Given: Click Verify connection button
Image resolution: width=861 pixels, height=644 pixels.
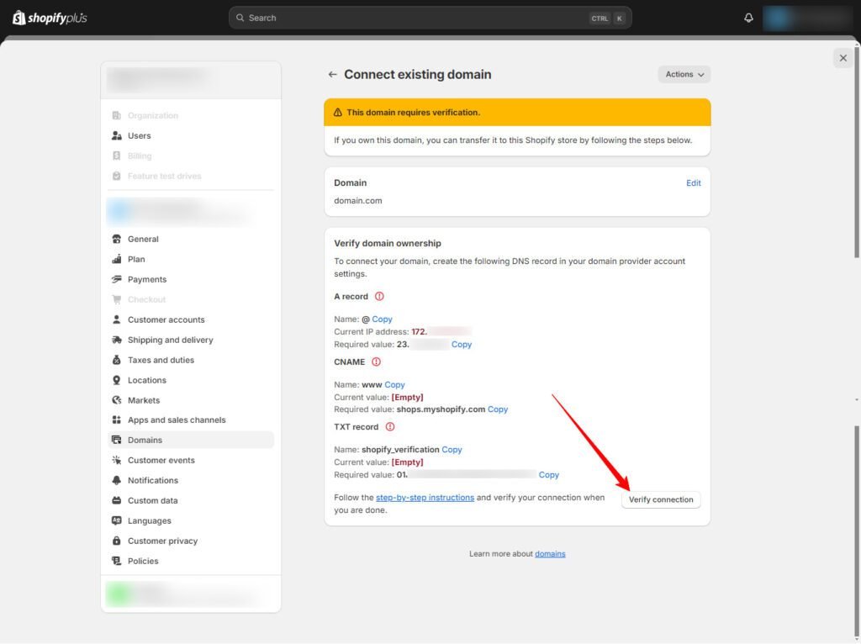Looking at the screenshot, I should click(661, 499).
